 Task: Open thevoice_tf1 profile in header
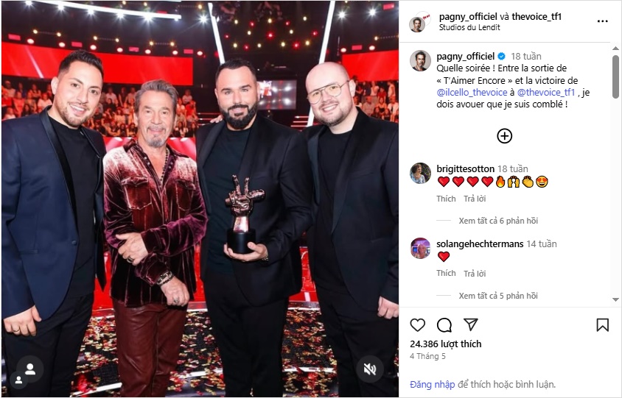pyautogui.click(x=537, y=17)
